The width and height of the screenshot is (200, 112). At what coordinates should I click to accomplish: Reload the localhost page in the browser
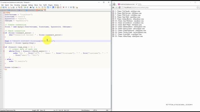(119, 7)
